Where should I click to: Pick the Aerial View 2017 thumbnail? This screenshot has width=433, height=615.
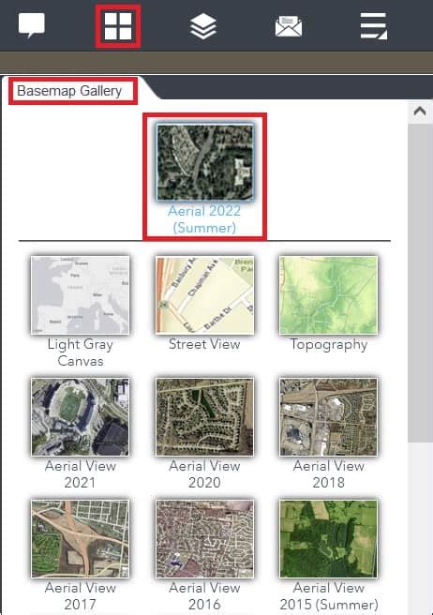coord(80,538)
